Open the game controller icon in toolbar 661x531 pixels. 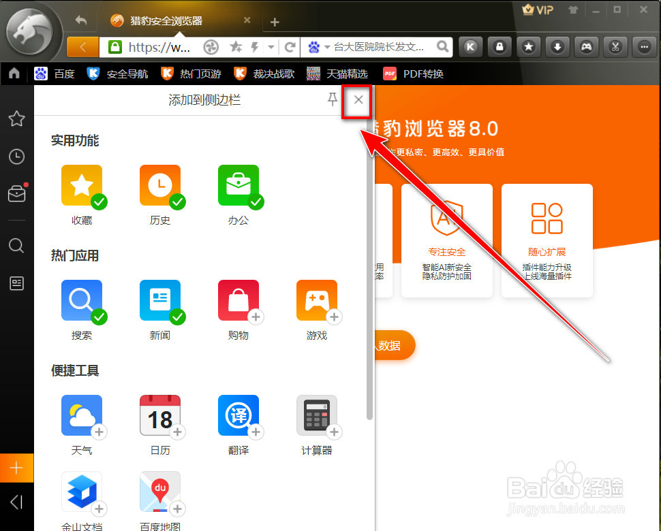[x=586, y=47]
